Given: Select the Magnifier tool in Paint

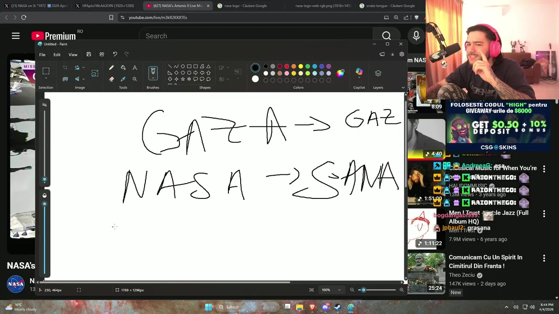Looking at the screenshot, I should click(135, 79).
